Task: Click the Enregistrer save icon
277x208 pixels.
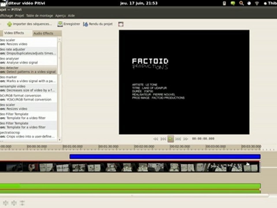Action: pos(60,24)
